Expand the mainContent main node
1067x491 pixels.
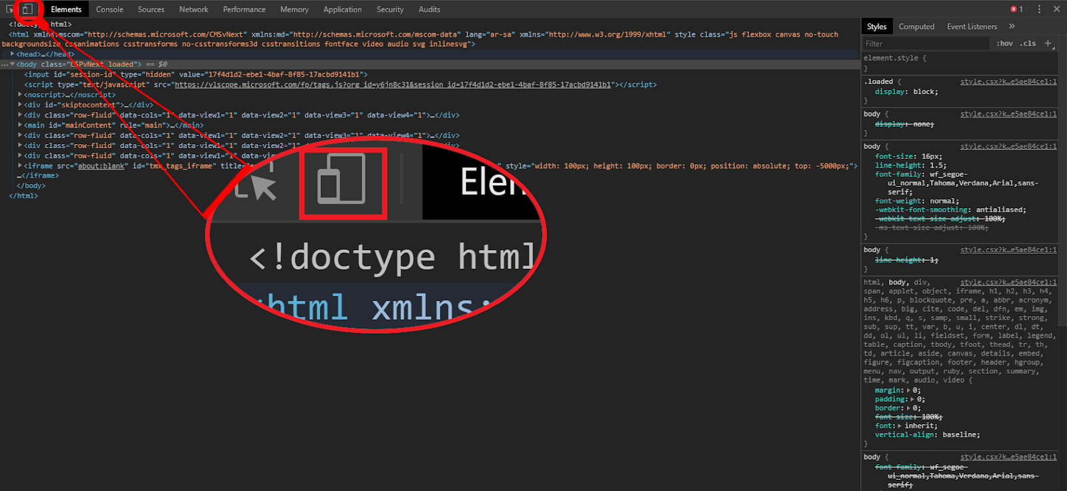[x=20, y=125]
